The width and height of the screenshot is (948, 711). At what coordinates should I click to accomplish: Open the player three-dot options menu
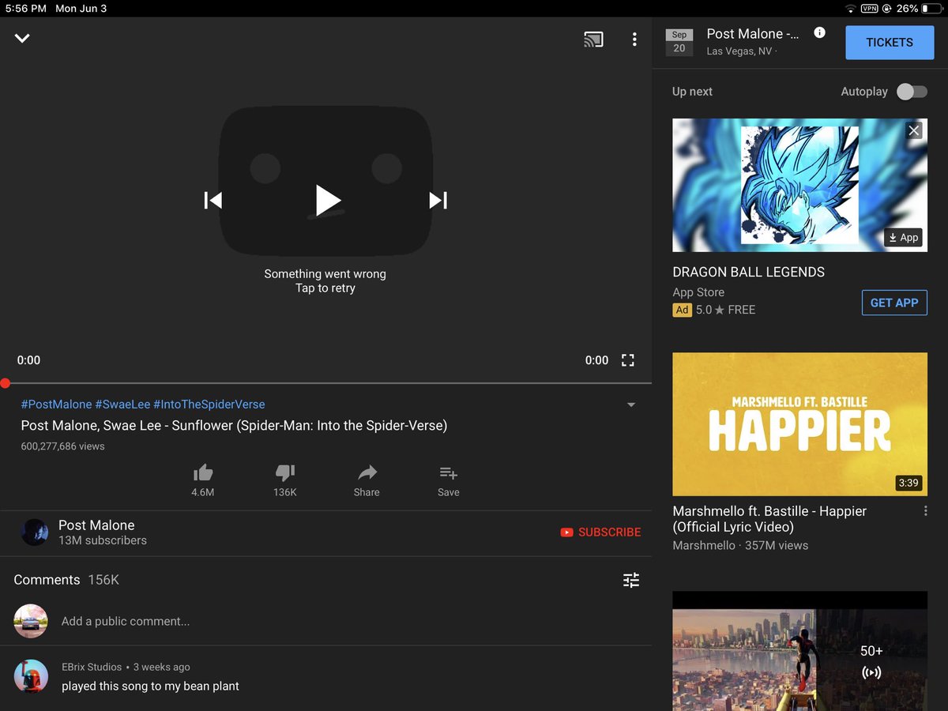pos(634,39)
